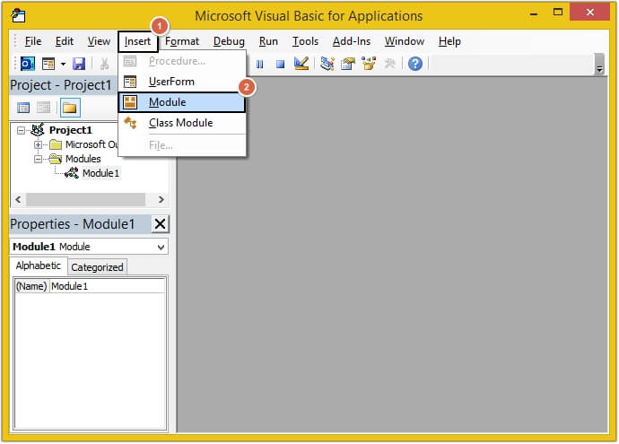Viewport: 619px width, 444px height.
Task: Click View Object icon in Project pane
Action: coord(43,108)
